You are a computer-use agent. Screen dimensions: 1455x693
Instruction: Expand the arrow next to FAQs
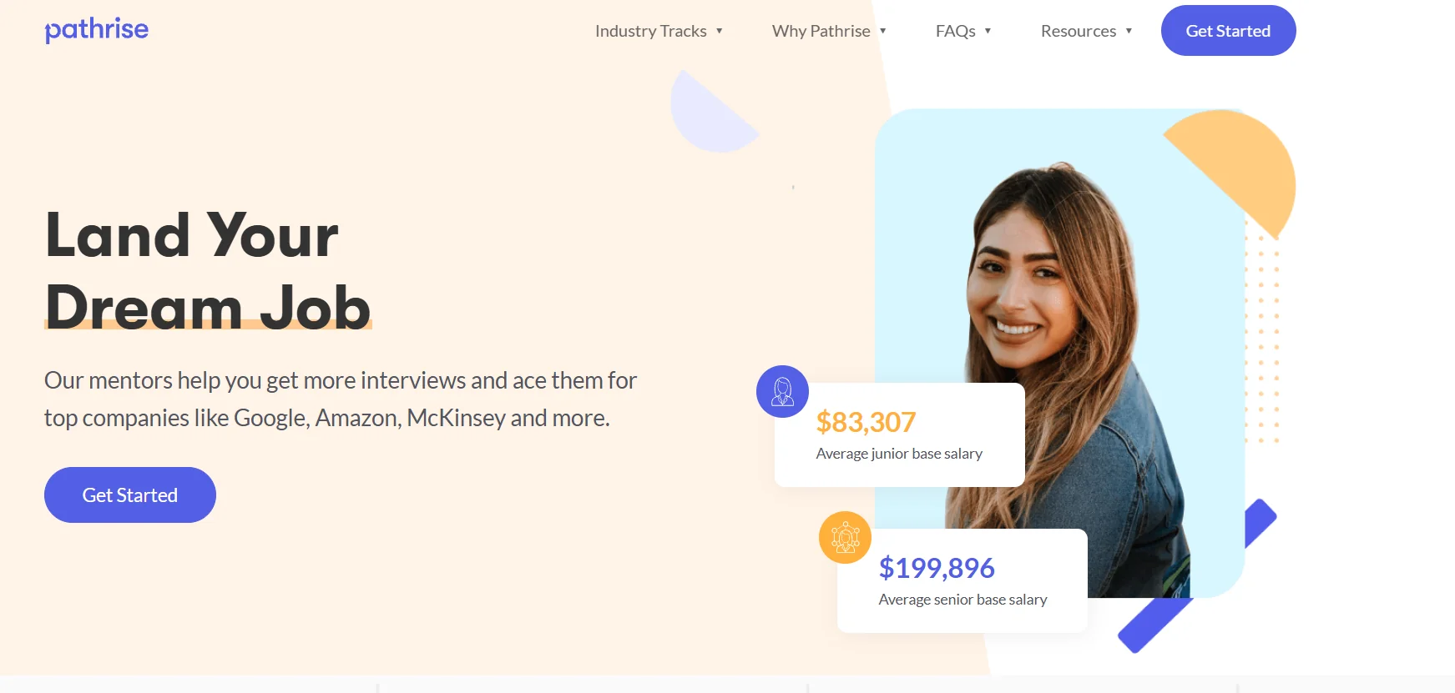point(988,31)
